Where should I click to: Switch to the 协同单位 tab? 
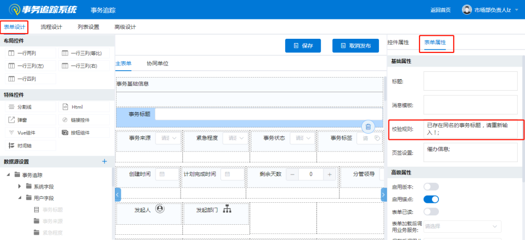pos(157,63)
